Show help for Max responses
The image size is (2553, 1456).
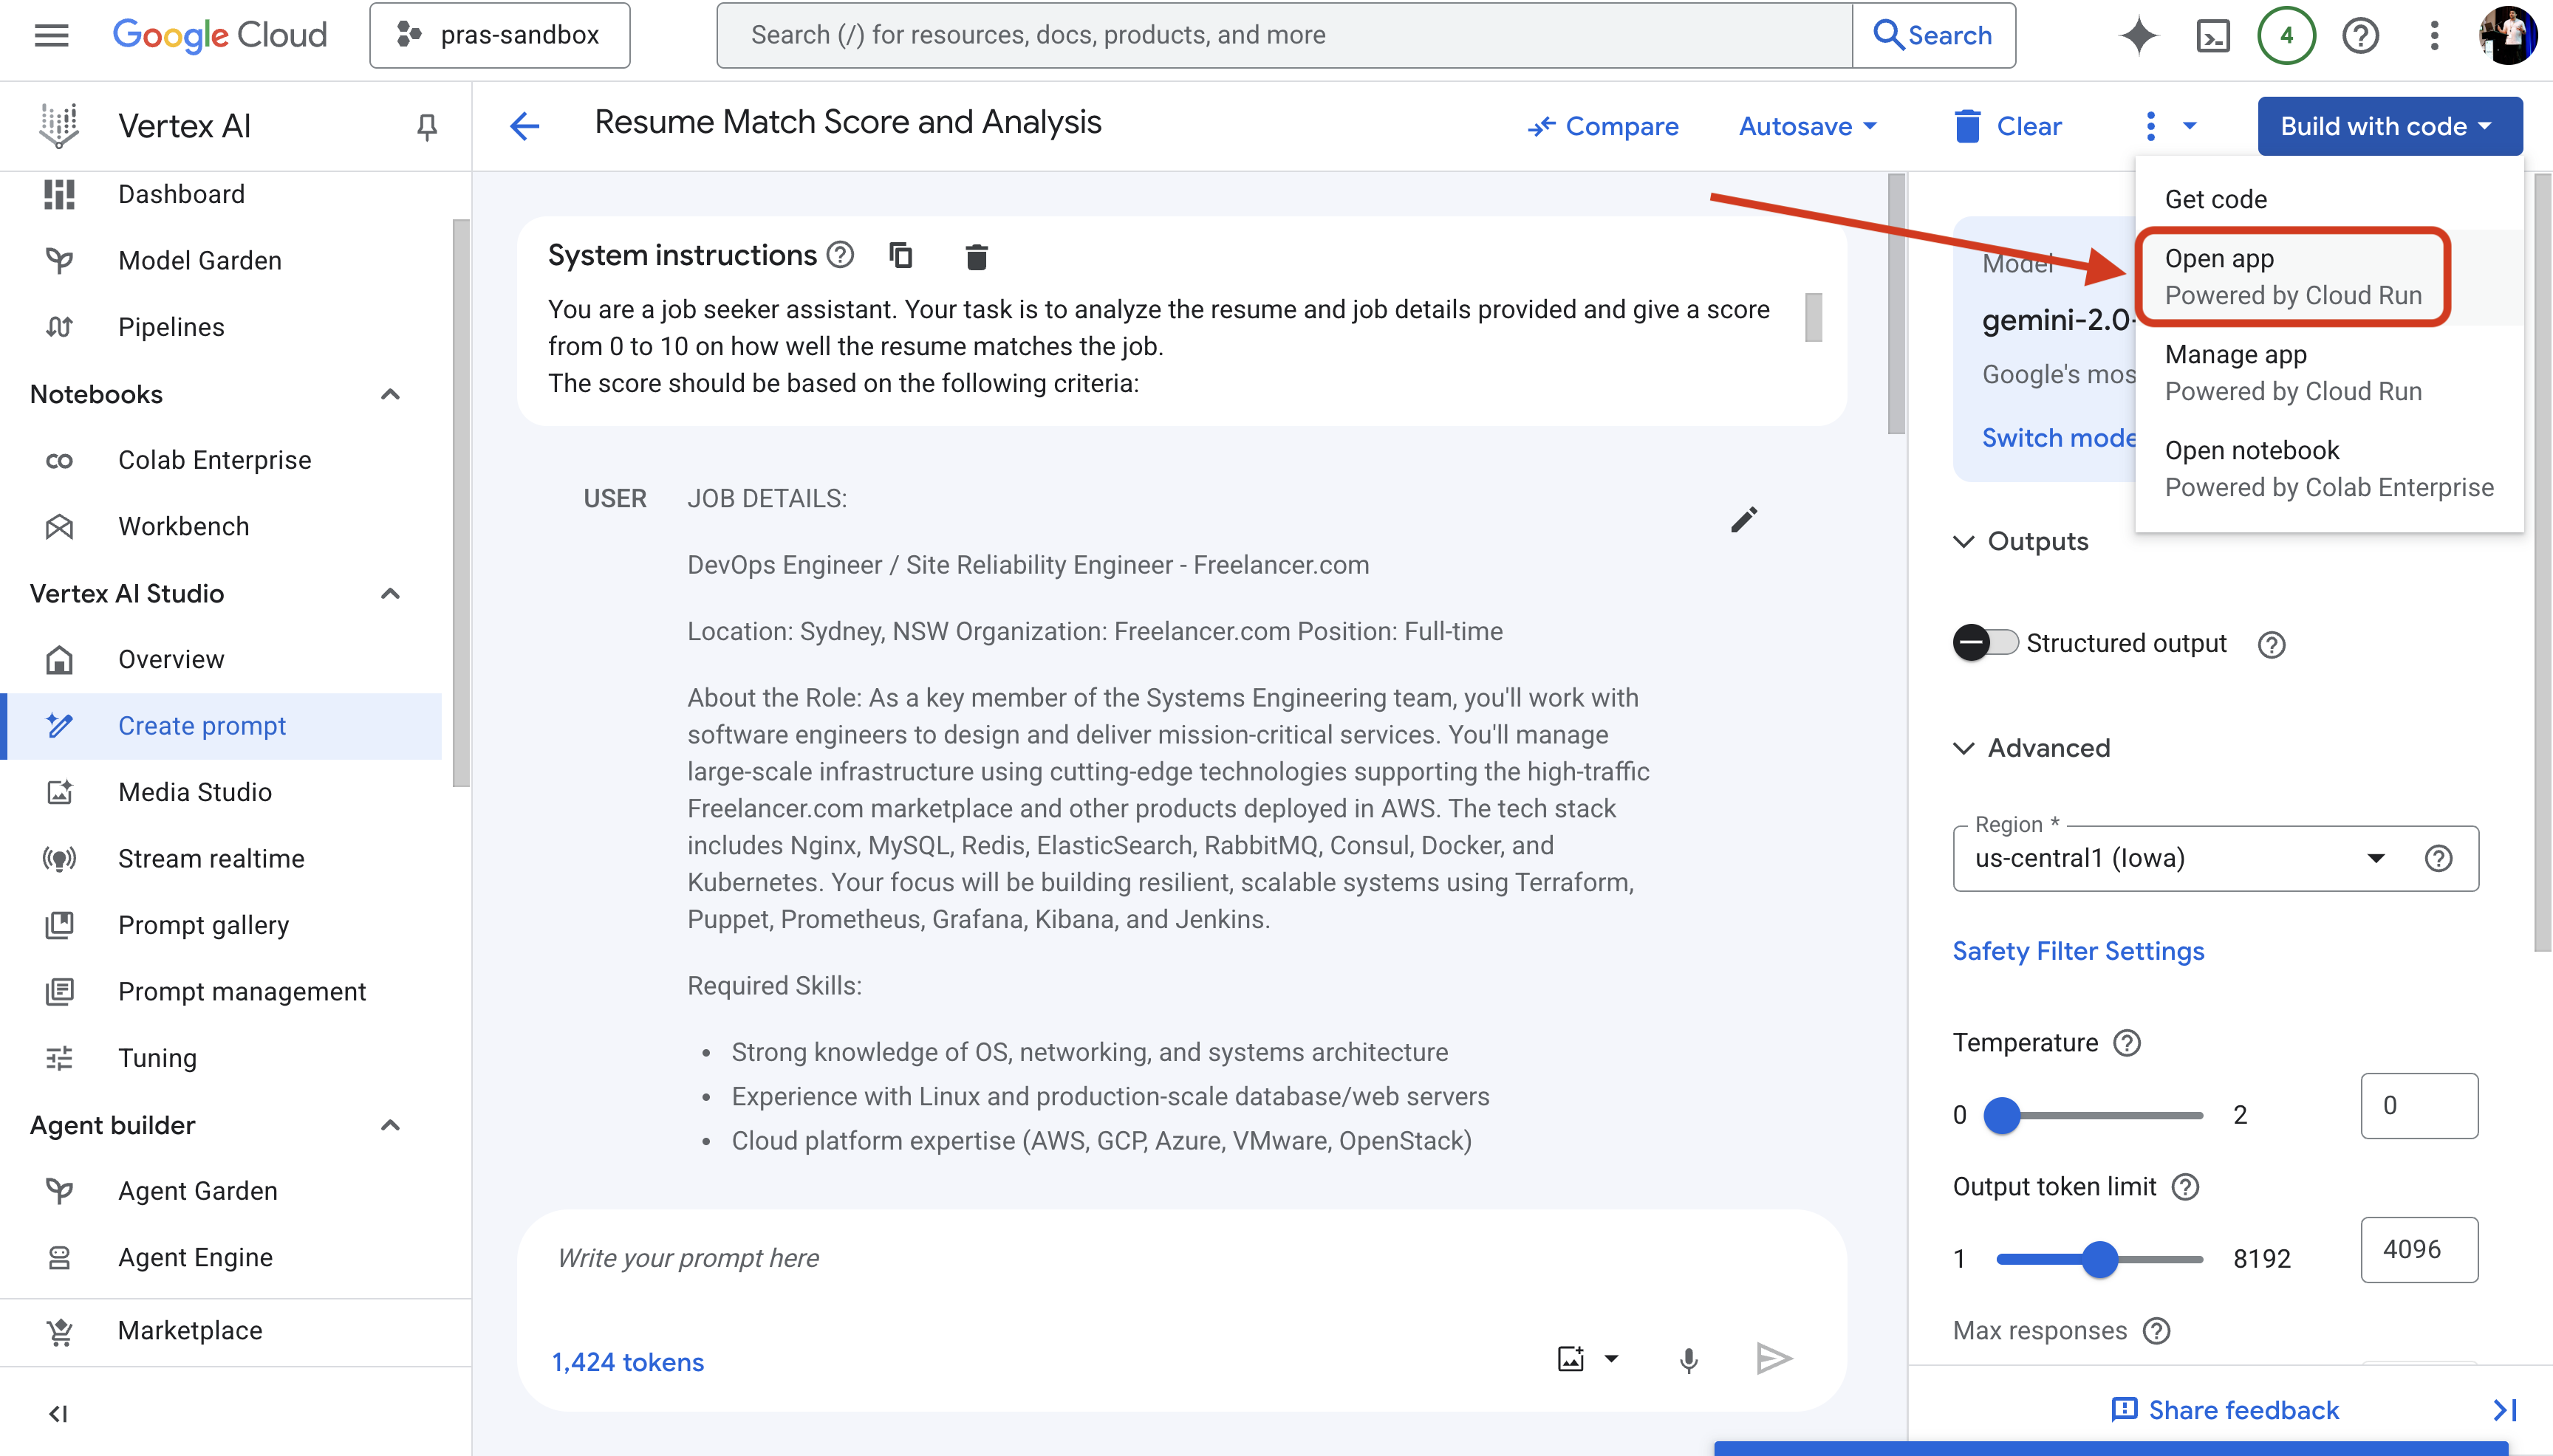pyautogui.click(x=2157, y=1331)
